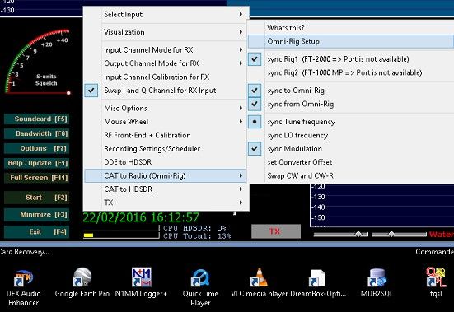Click yellow CPU usage bar
454x312 pixels.
pos(88,235)
